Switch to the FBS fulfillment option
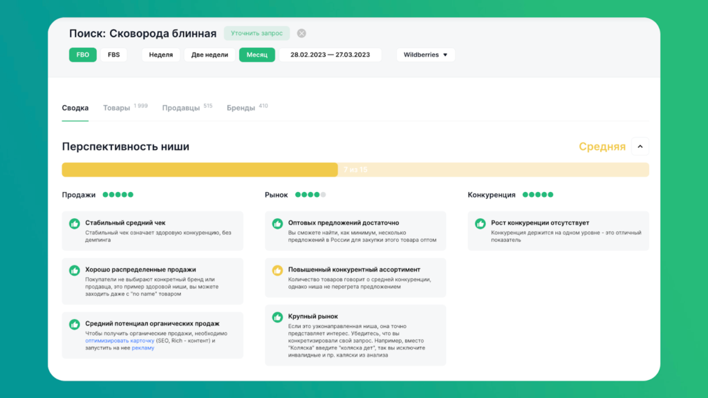708x398 pixels. (113, 55)
